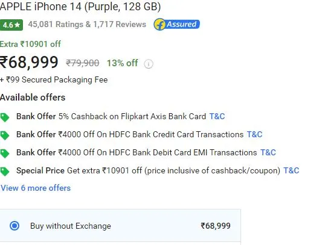Image resolution: width=328 pixels, height=245 pixels.
Task: Click the Extra ₹10901 off label
Action: [30, 44]
